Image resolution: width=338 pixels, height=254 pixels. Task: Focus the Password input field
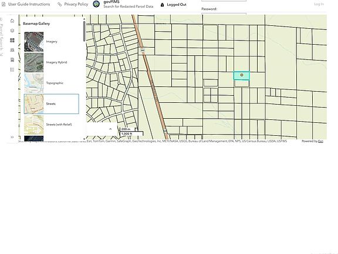click(224, 14)
